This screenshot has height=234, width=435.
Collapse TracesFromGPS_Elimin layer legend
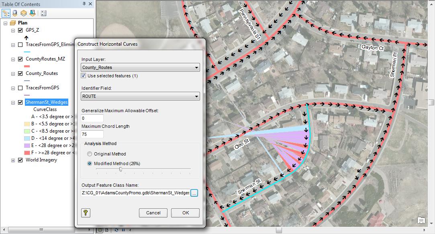tap(13, 45)
